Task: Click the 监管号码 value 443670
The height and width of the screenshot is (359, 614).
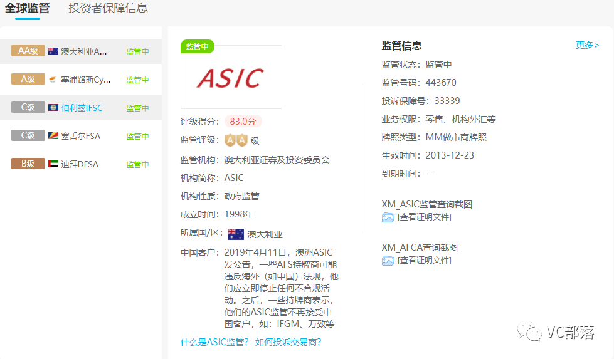Action: click(x=441, y=83)
